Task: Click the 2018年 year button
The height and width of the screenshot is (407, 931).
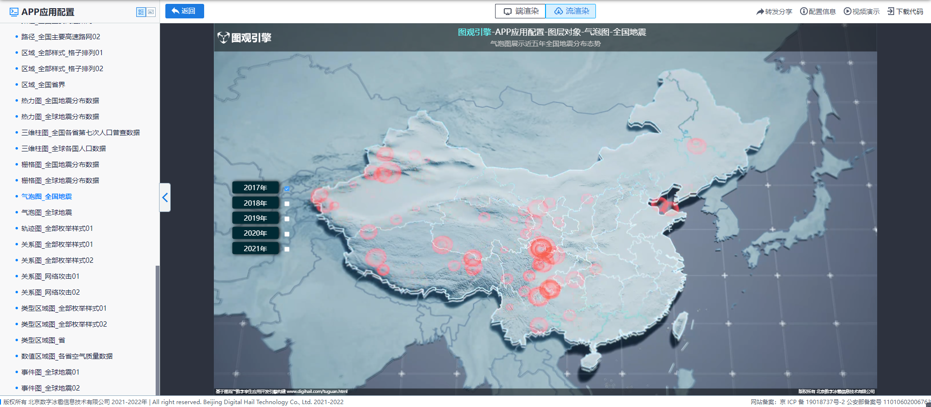Action: coord(255,203)
